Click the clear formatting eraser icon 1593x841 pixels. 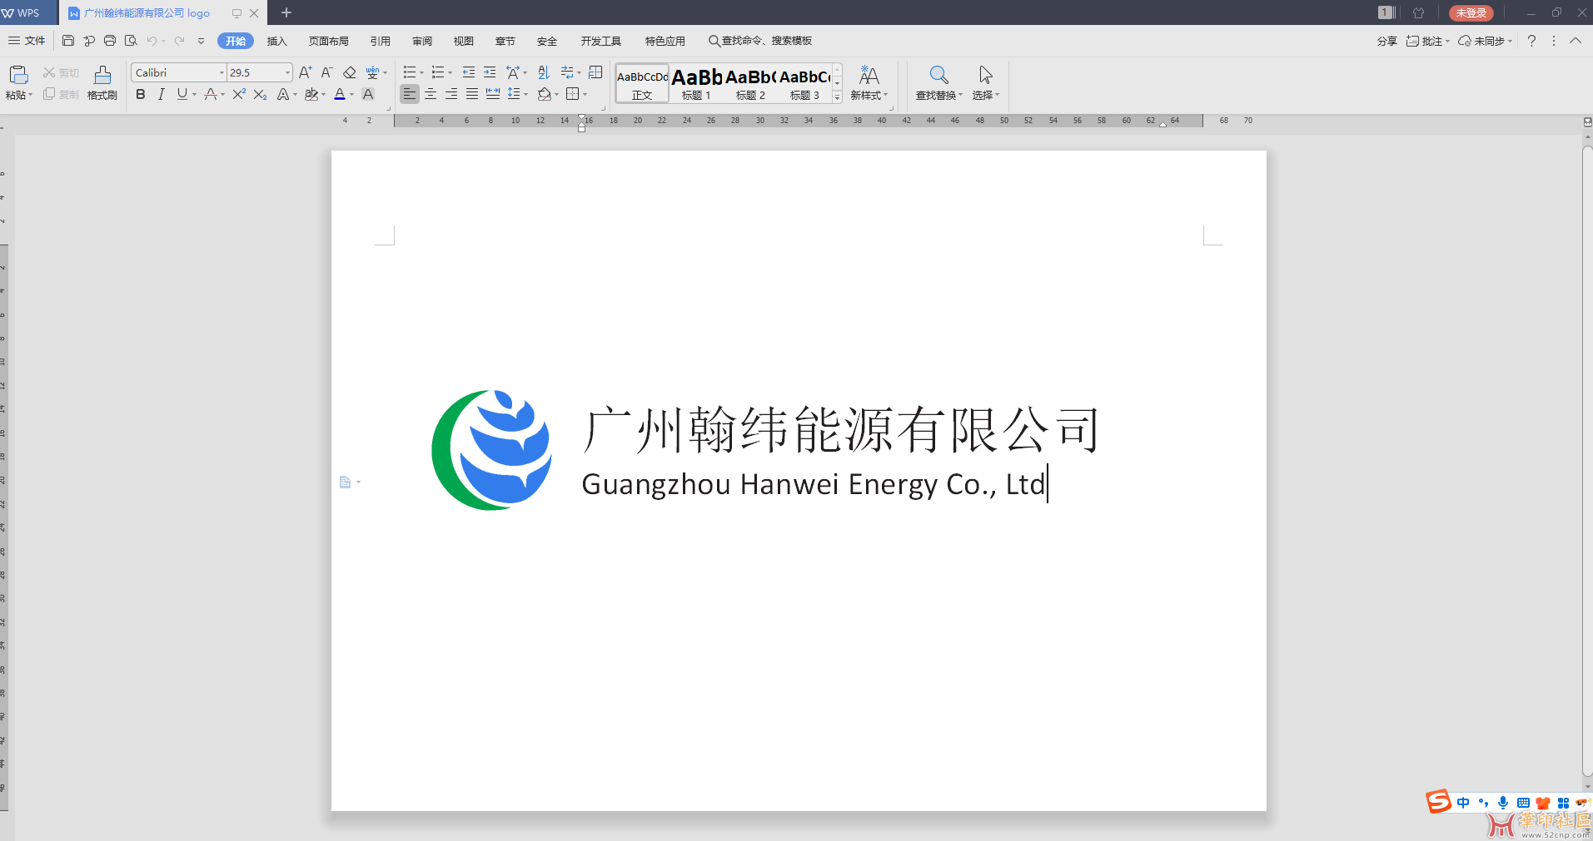(x=350, y=72)
